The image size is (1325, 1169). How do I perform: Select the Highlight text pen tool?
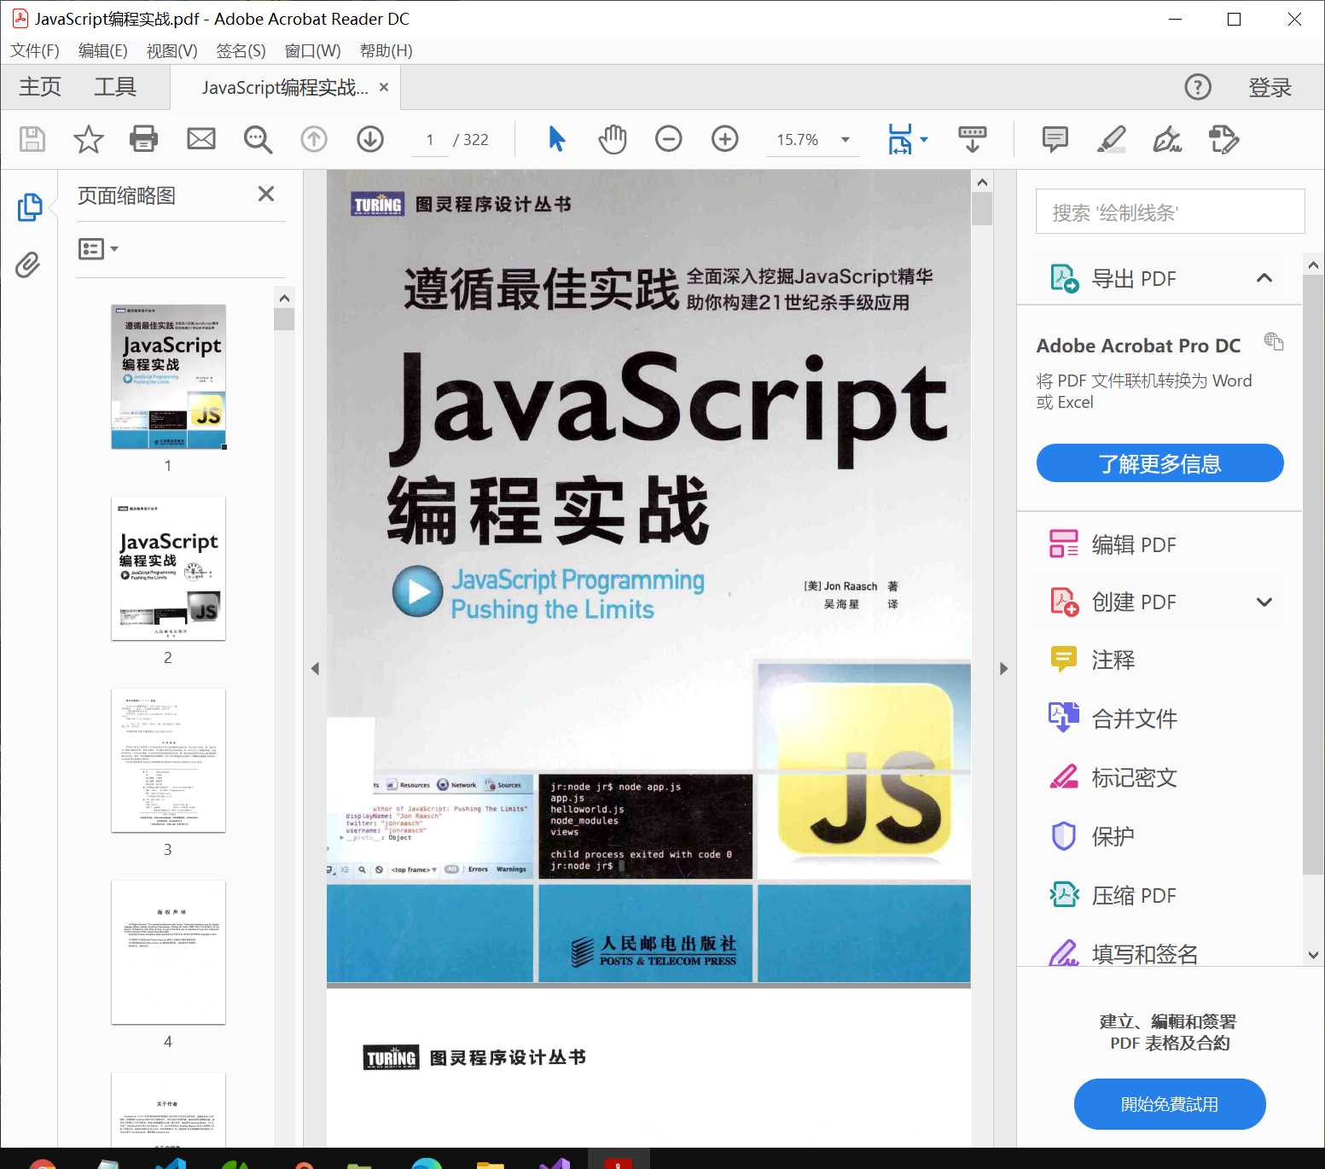pos(1111,139)
